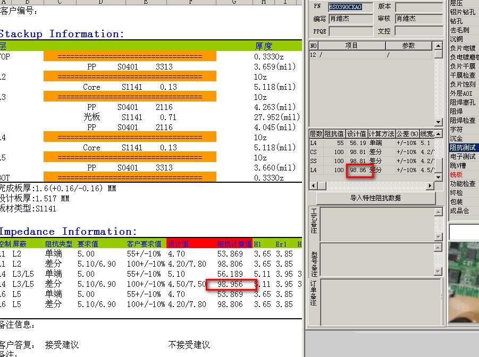Click the 公差(%) column header
This screenshot has height=357, width=479.
(407, 134)
